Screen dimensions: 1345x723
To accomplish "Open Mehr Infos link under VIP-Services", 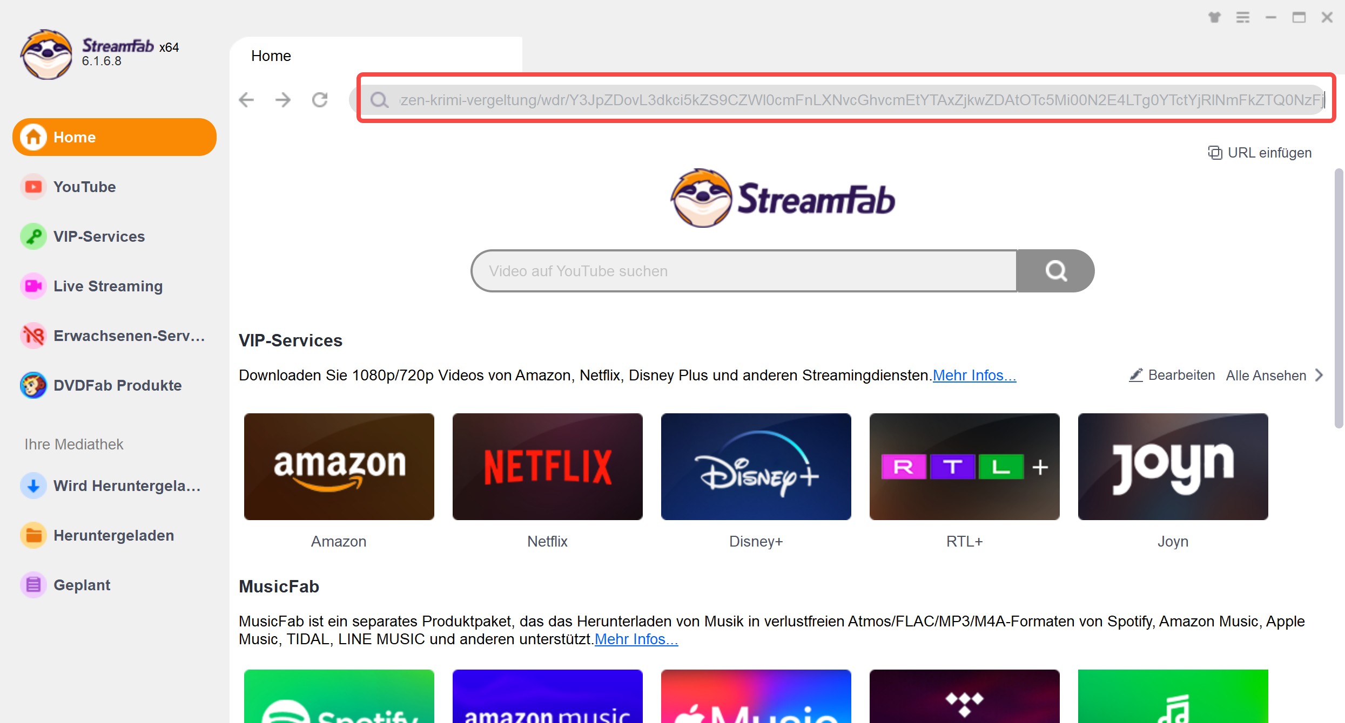I will 974,375.
